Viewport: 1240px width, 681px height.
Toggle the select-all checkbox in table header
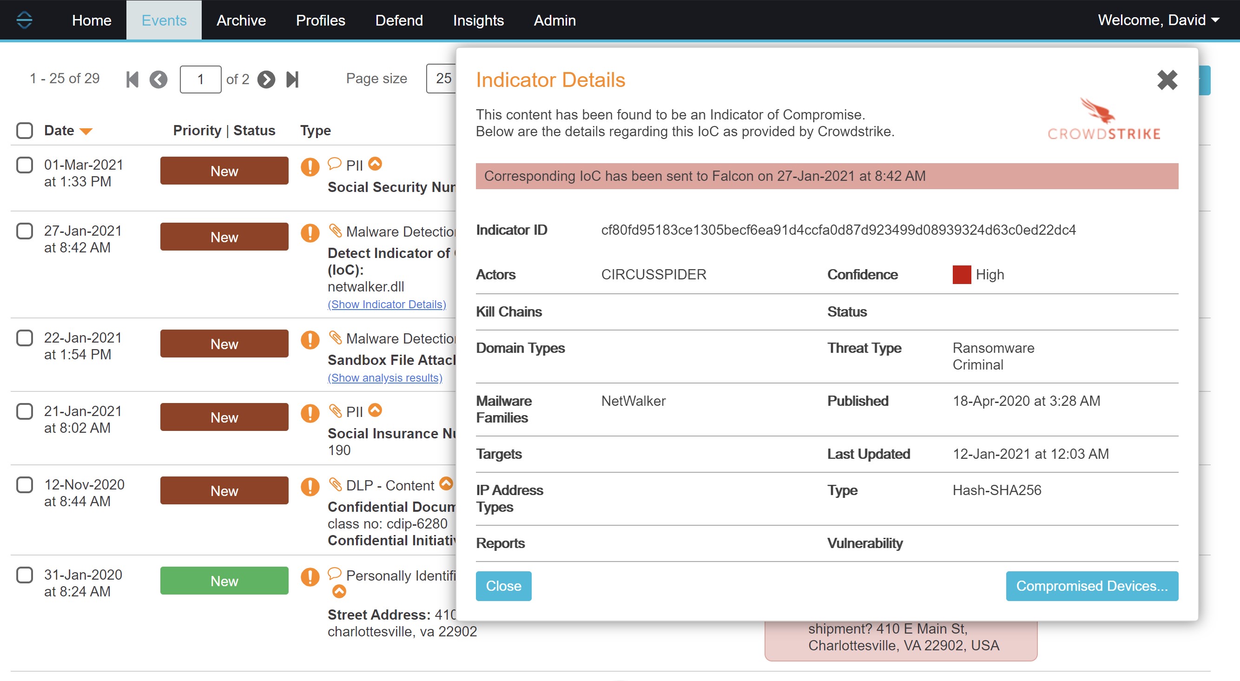[25, 130]
